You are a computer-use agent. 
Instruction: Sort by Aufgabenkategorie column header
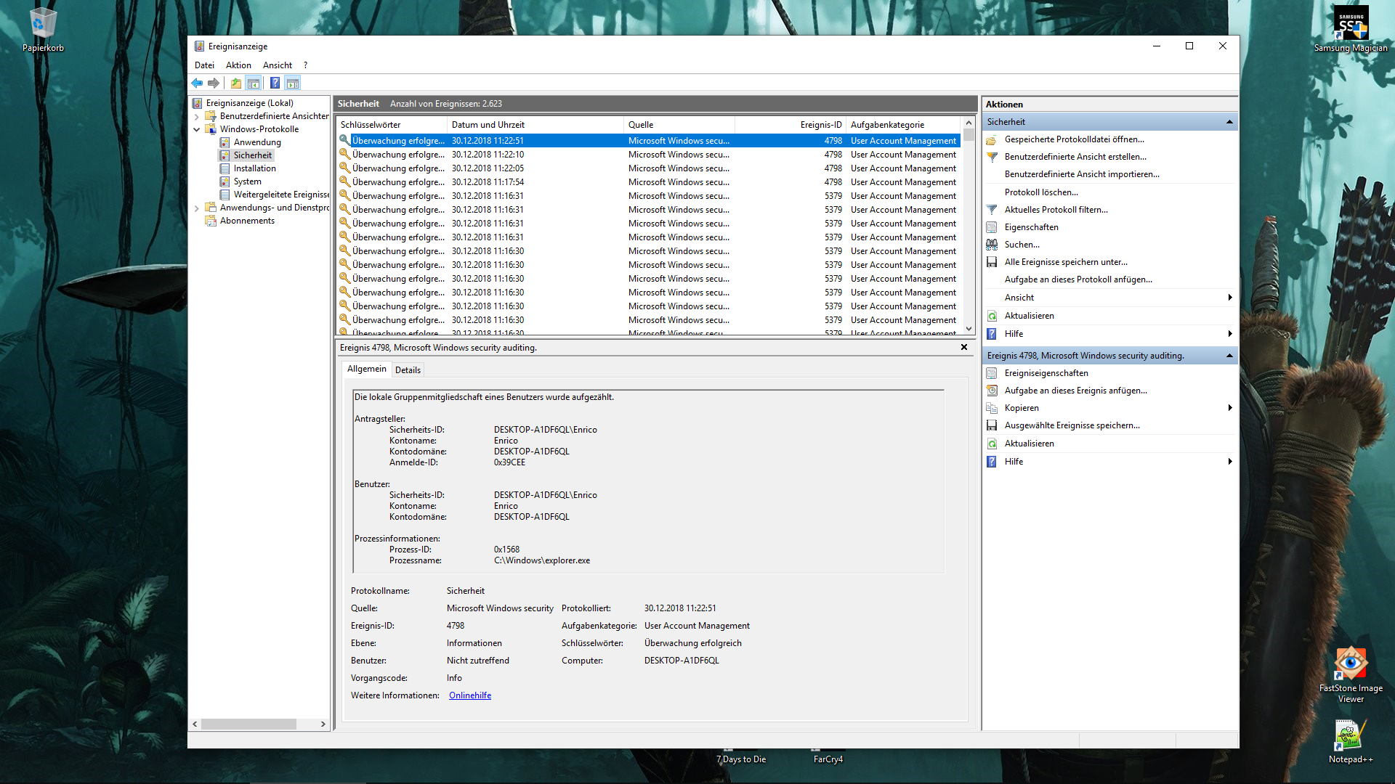click(903, 125)
